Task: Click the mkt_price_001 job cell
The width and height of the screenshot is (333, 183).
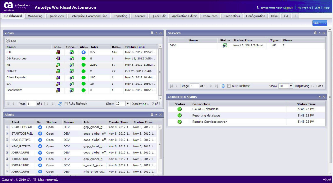Action: (94, 172)
